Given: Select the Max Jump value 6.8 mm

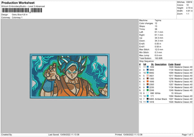Looking at the screenshot, I should click(x=158, y=55).
